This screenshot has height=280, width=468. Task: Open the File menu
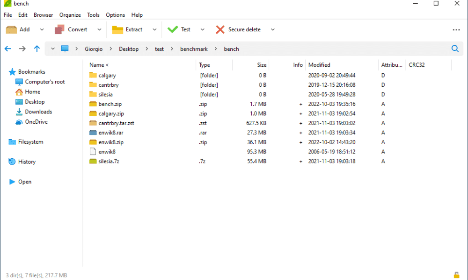coord(8,15)
